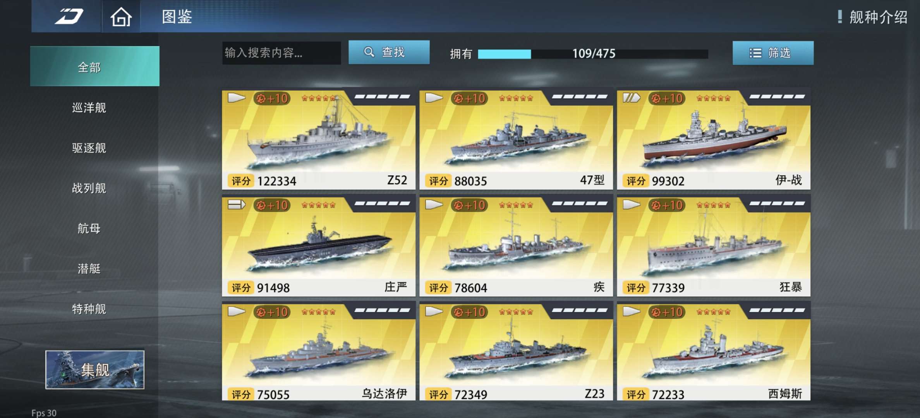Open the 西姆斯 ship card

pos(714,351)
